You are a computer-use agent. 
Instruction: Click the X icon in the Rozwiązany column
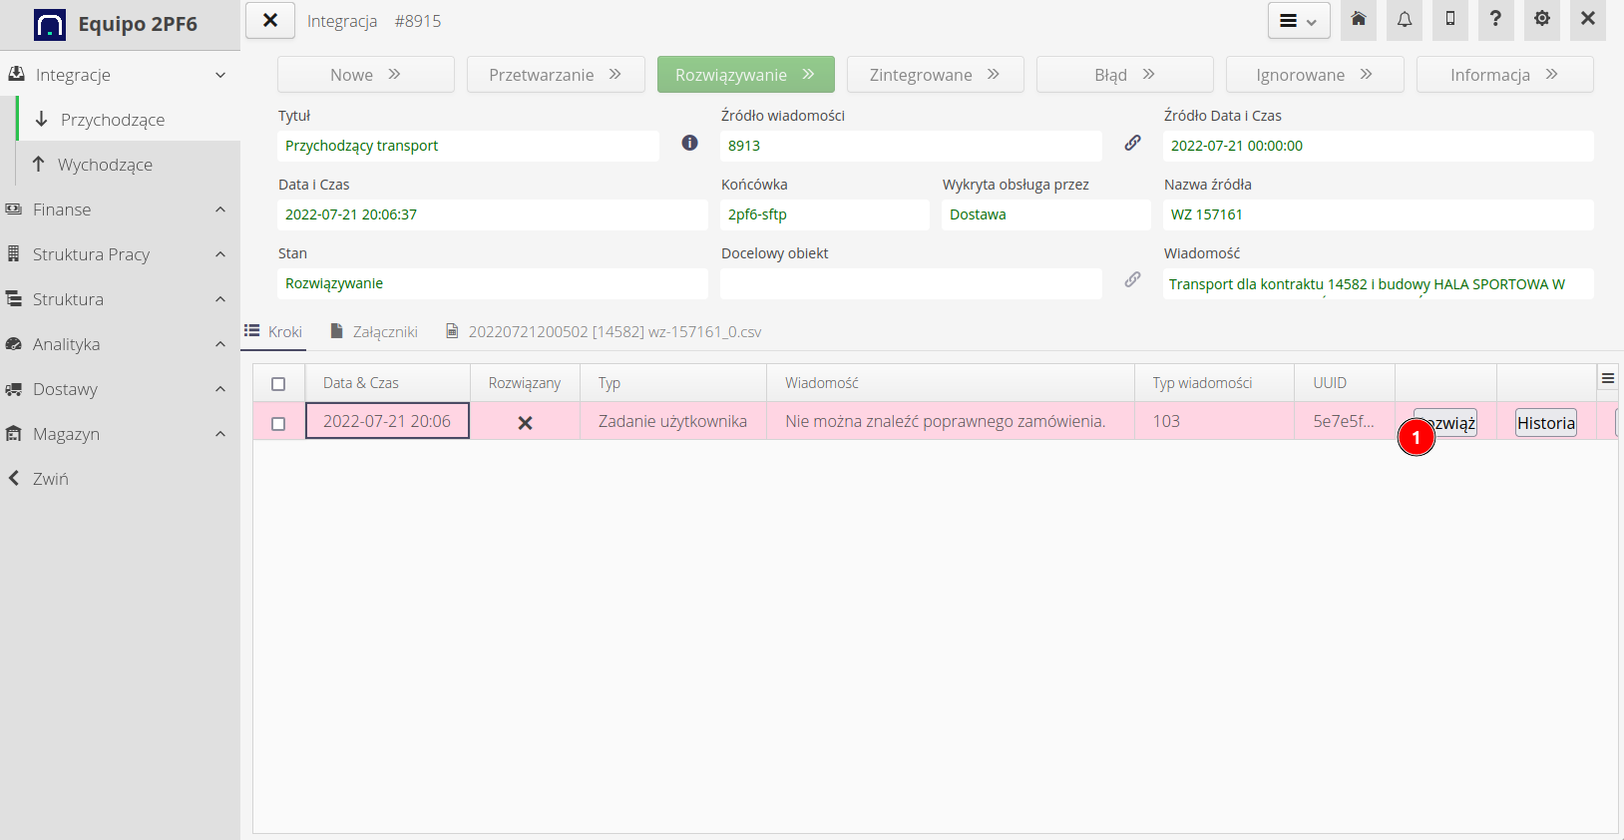525,423
